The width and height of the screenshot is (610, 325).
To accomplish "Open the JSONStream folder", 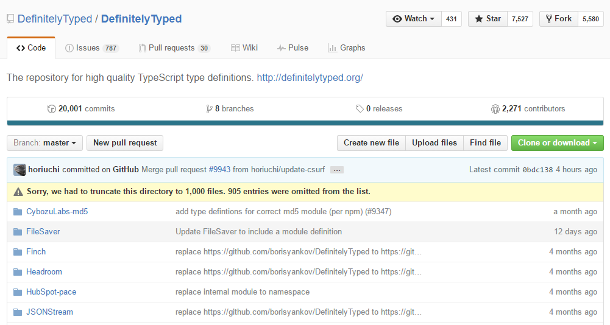I will pos(49,312).
